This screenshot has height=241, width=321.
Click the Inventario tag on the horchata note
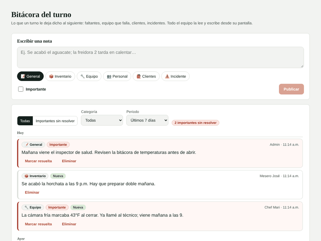tap(35, 176)
